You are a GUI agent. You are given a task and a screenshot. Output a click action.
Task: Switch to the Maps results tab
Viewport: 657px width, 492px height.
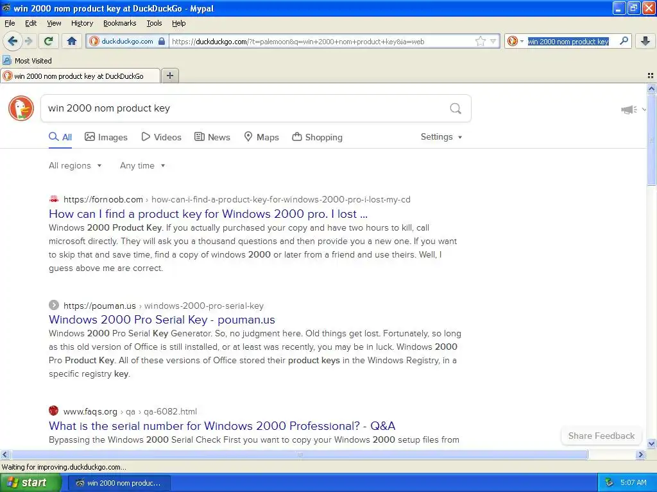[x=262, y=137]
